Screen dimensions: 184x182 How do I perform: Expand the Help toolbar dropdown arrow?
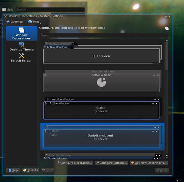40,23
